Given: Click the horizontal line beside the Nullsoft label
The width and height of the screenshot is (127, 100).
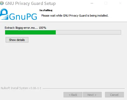Looking at the screenshot, I should [x=84, y=88].
